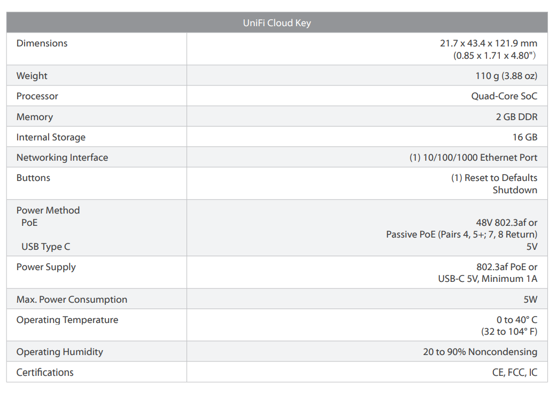Screen dimensions: 556x394
Task: Click the Dimensions row label
Action: (42, 43)
